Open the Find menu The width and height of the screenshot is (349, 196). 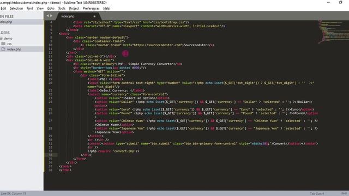29,9
